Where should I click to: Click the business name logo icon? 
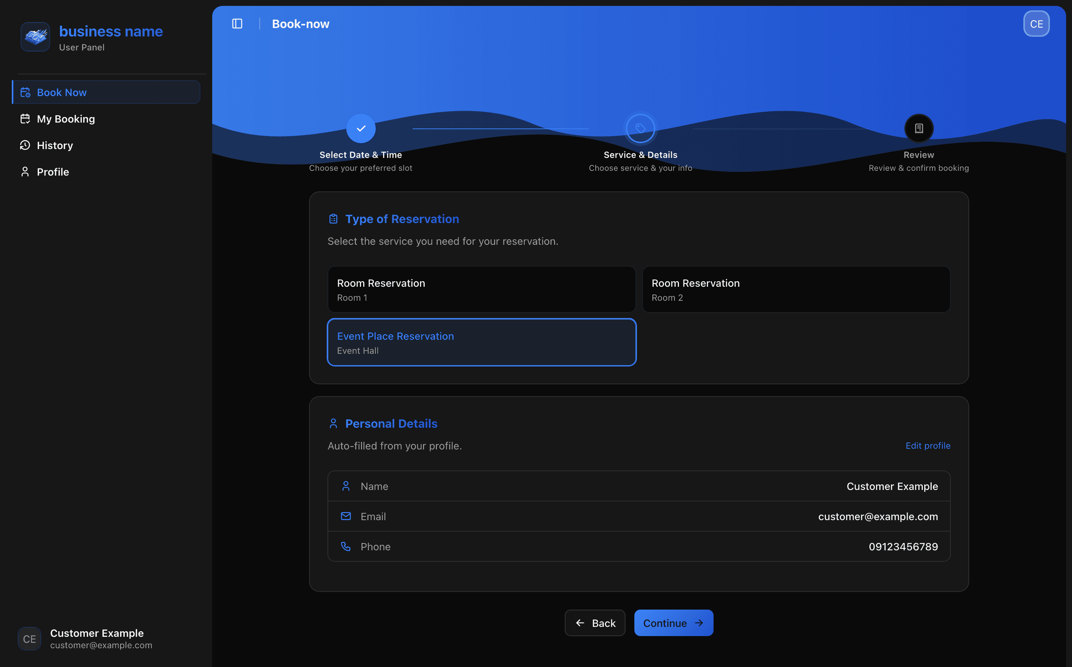coord(35,36)
